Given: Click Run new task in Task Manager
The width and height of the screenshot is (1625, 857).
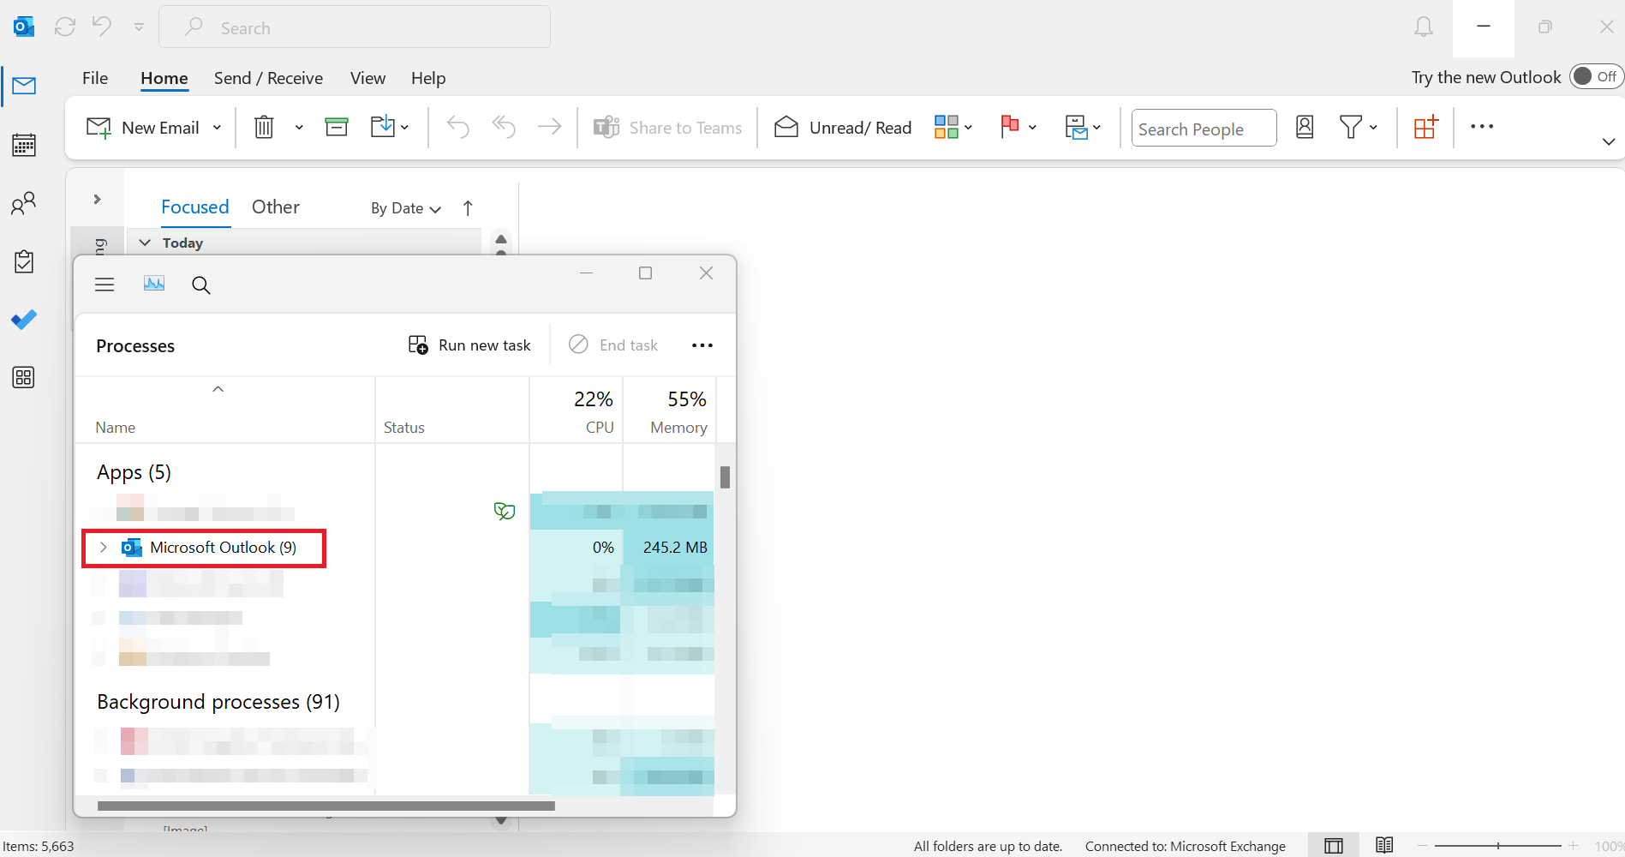Looking at the screenshot, I should (x=469, y=345).
